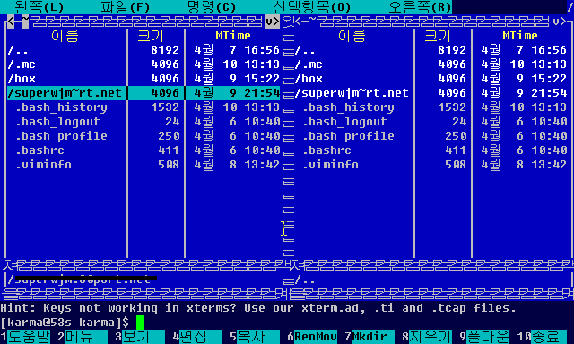The width and height of the screenshot is (574, 344).
Task: Select highlighted /superwjm~rt.net in left panel
Action: pos(143,93)
